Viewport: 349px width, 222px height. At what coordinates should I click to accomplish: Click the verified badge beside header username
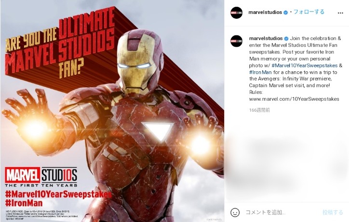click(x=285, y=13)
